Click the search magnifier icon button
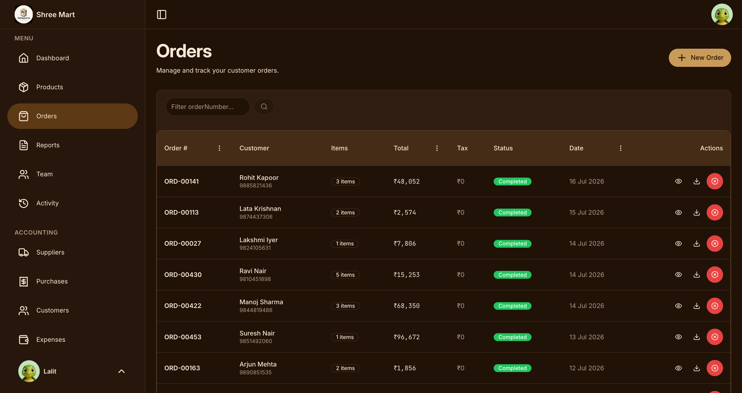 click(x=264, y=106)
